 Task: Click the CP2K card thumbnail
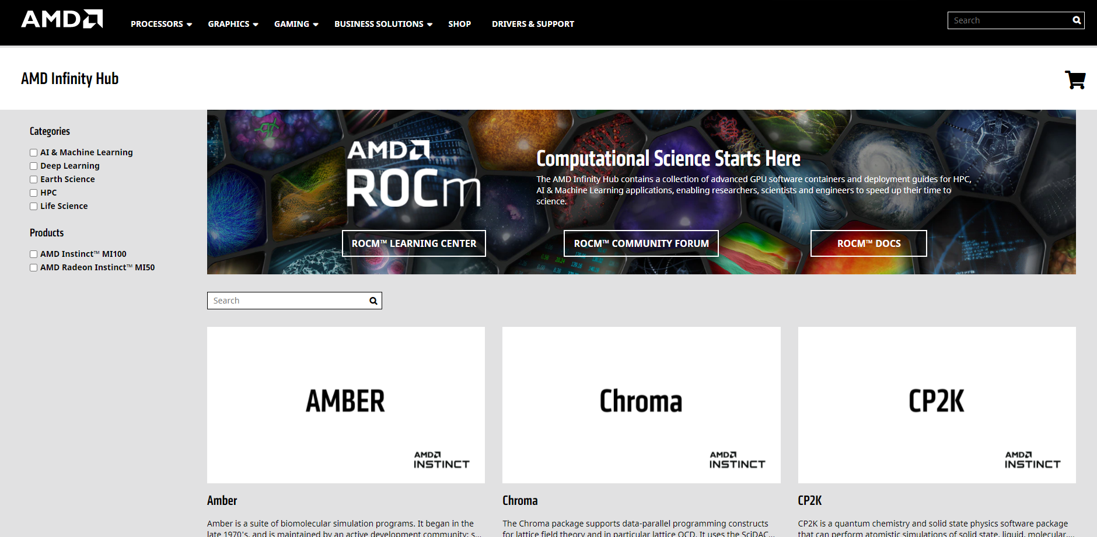point(937,405)
